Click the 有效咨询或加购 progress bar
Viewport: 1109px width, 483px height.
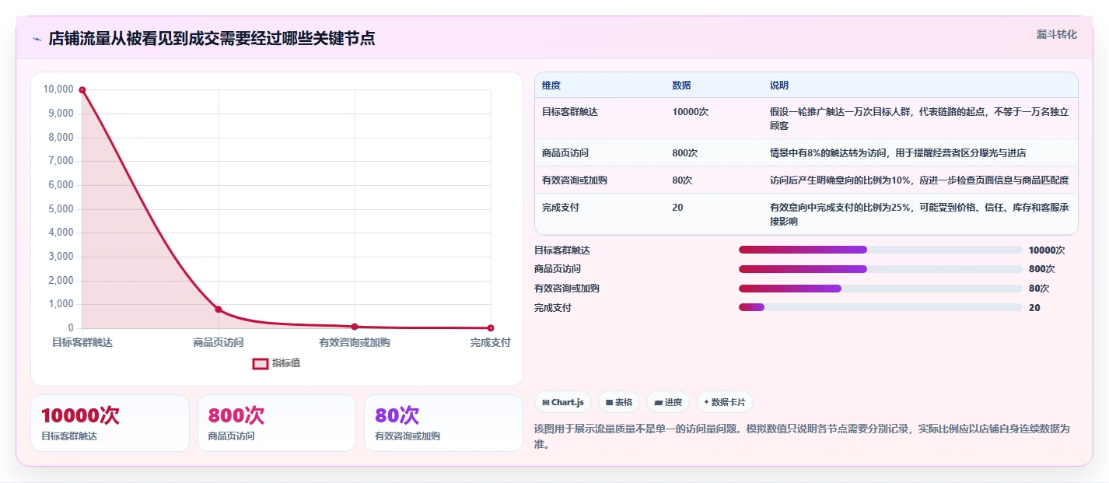(880, 289)
